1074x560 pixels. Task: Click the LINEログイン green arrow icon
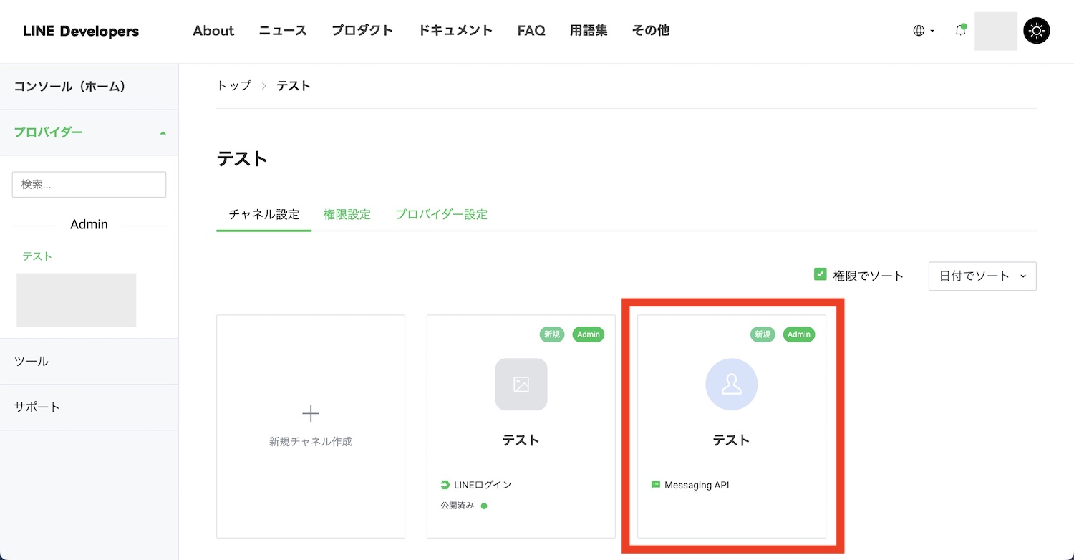[445, 485]
